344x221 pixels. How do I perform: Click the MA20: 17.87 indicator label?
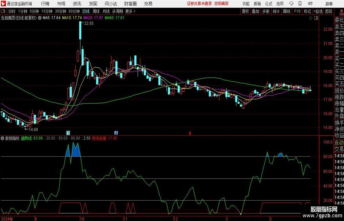pos(93,18)
